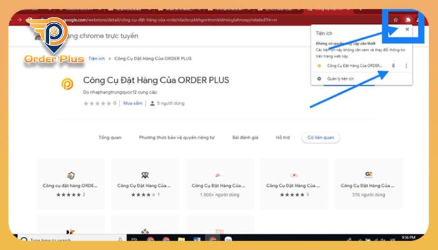Open the Hỗ trợ tab
Viewport: 438px width, 250px height.
tap(283, 137)
